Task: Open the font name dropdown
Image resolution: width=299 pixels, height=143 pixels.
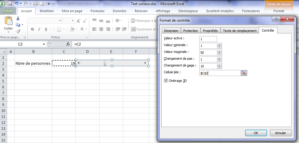Action: (60, 21)
